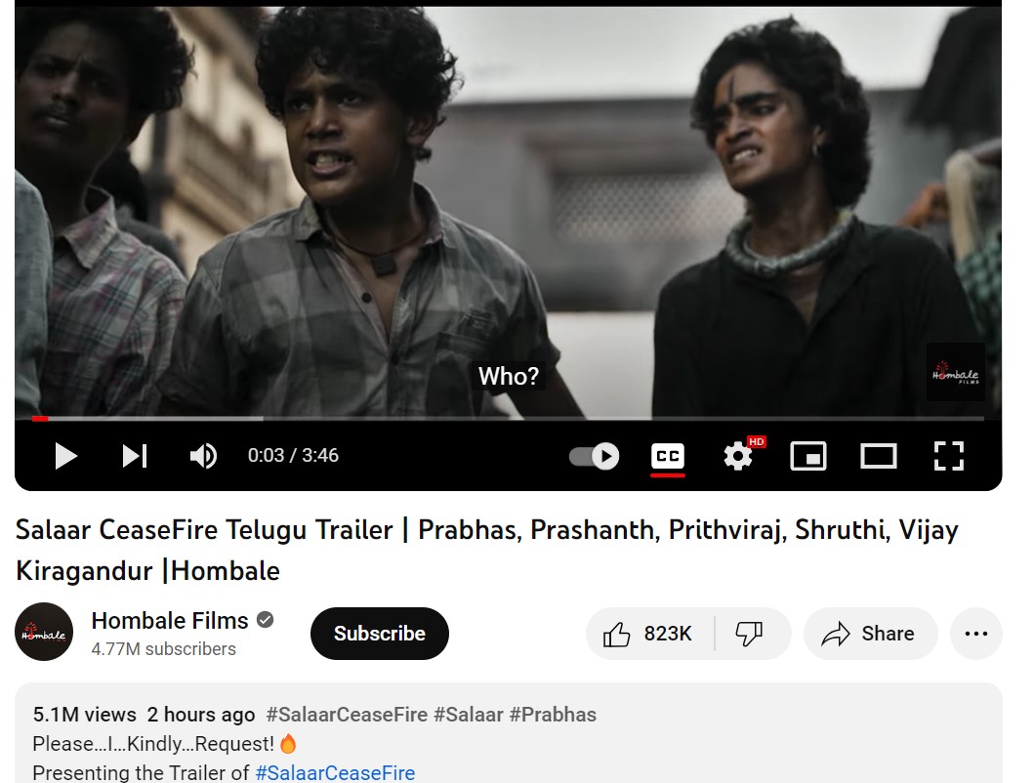Image resolution: width=1034 pixels, height=783 pixels.
Task: Switch to theater mode
Action: click(x=879, y=456)
